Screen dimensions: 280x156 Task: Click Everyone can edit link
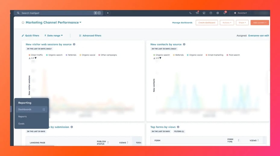(x=259, y=35)
